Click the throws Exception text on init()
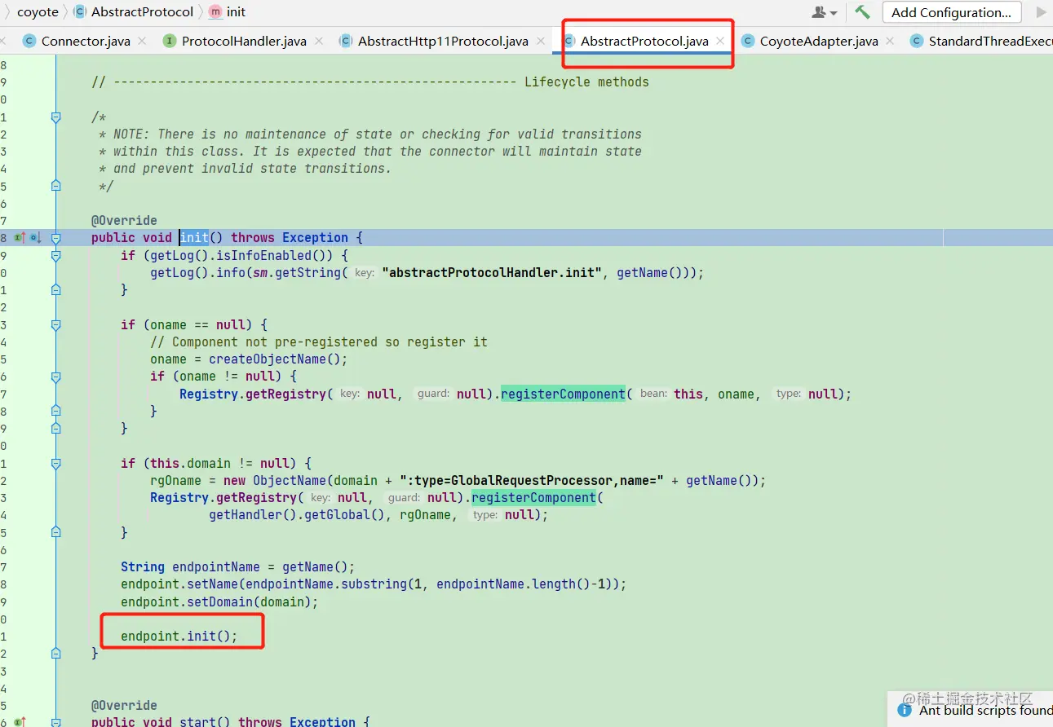Image resolution: width=1053 pixels, height=727 pixels. [x=290, y=237]
